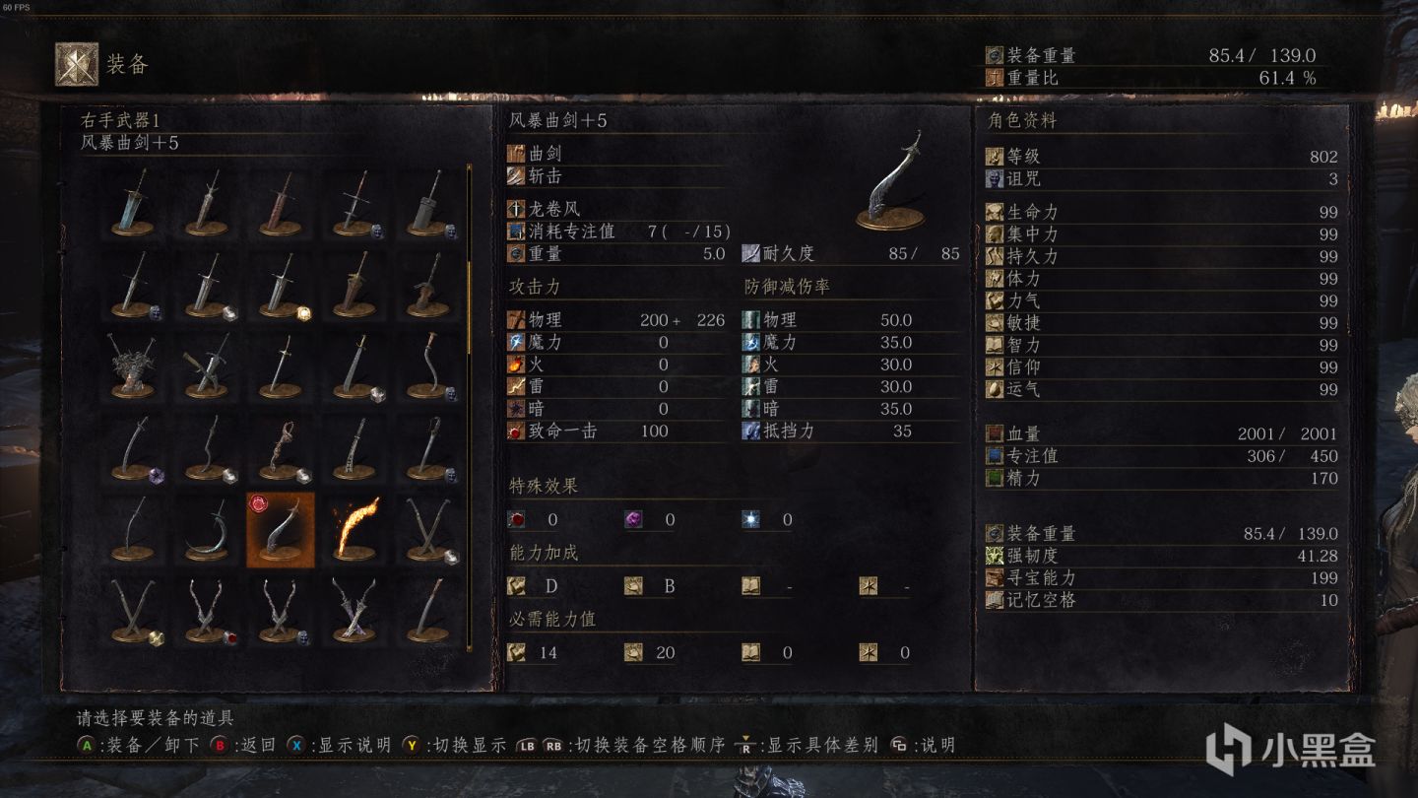Select the highlighted Storm Curved Sword icon
This screenshot has width=1418, height=798.
click(280, 531)
